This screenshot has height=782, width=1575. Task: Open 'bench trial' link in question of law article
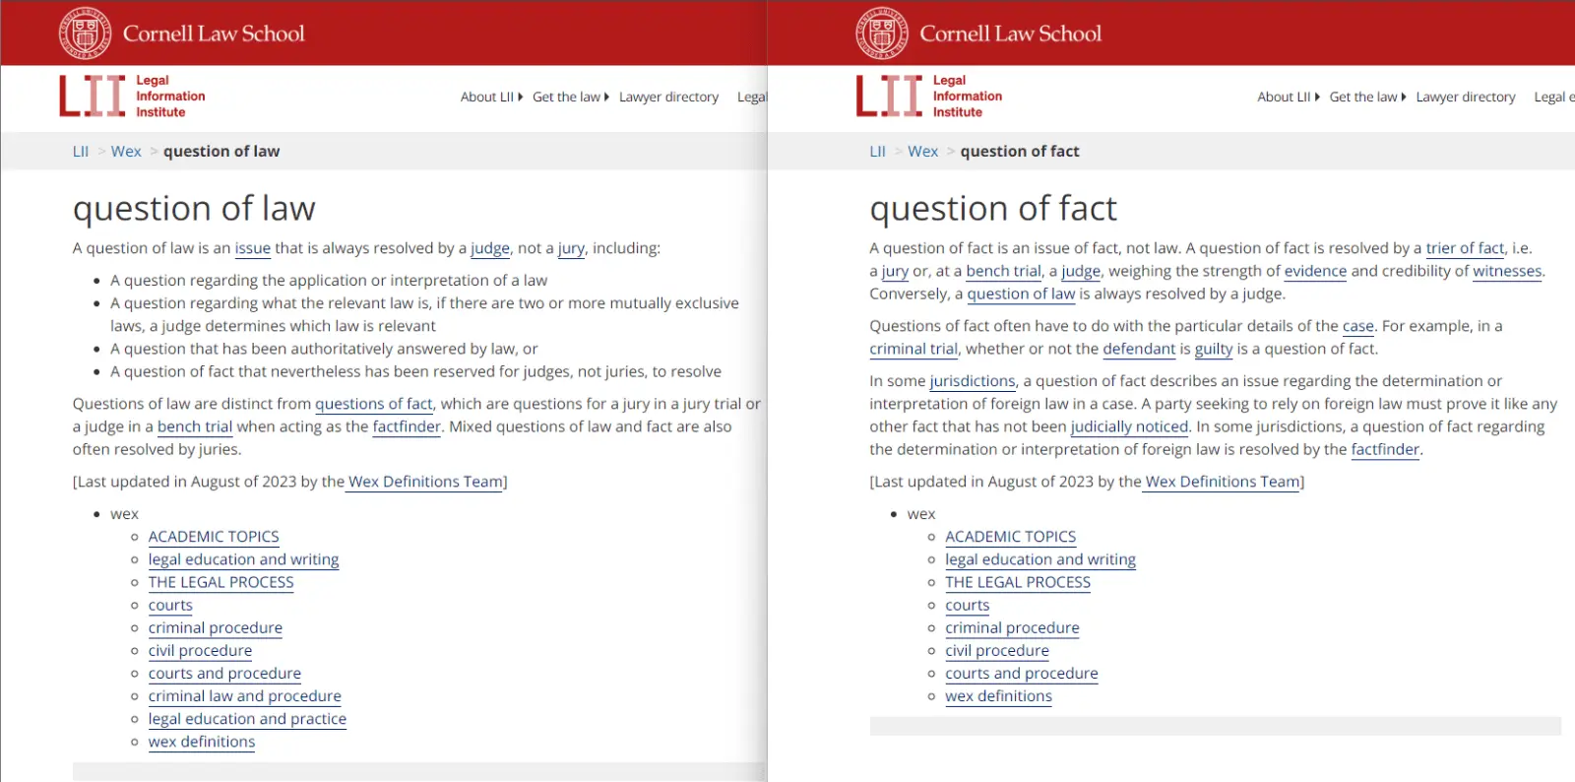click(195, 426)
